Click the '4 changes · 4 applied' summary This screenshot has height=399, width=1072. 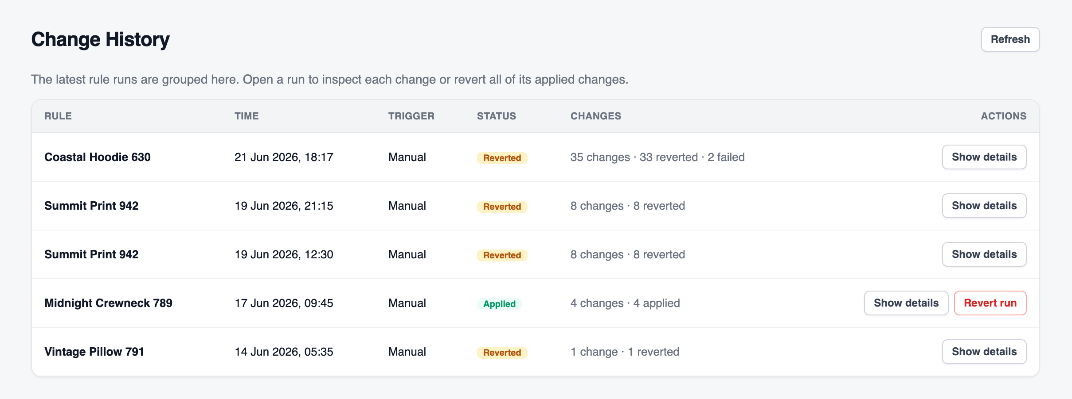[x=625, y=303]
